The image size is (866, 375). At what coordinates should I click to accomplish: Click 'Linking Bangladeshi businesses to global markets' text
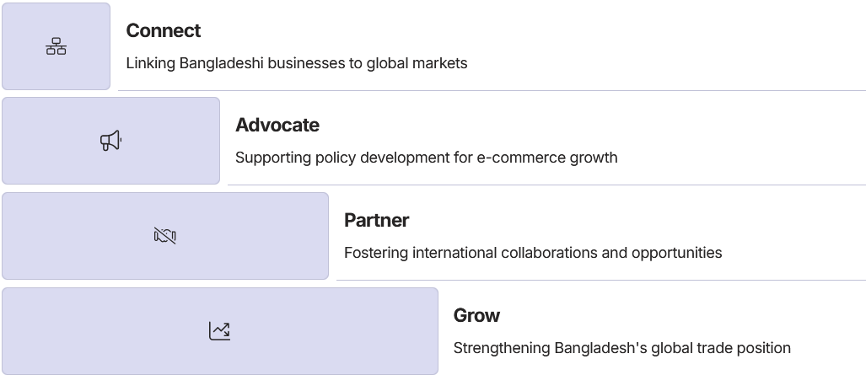[297, 63]
